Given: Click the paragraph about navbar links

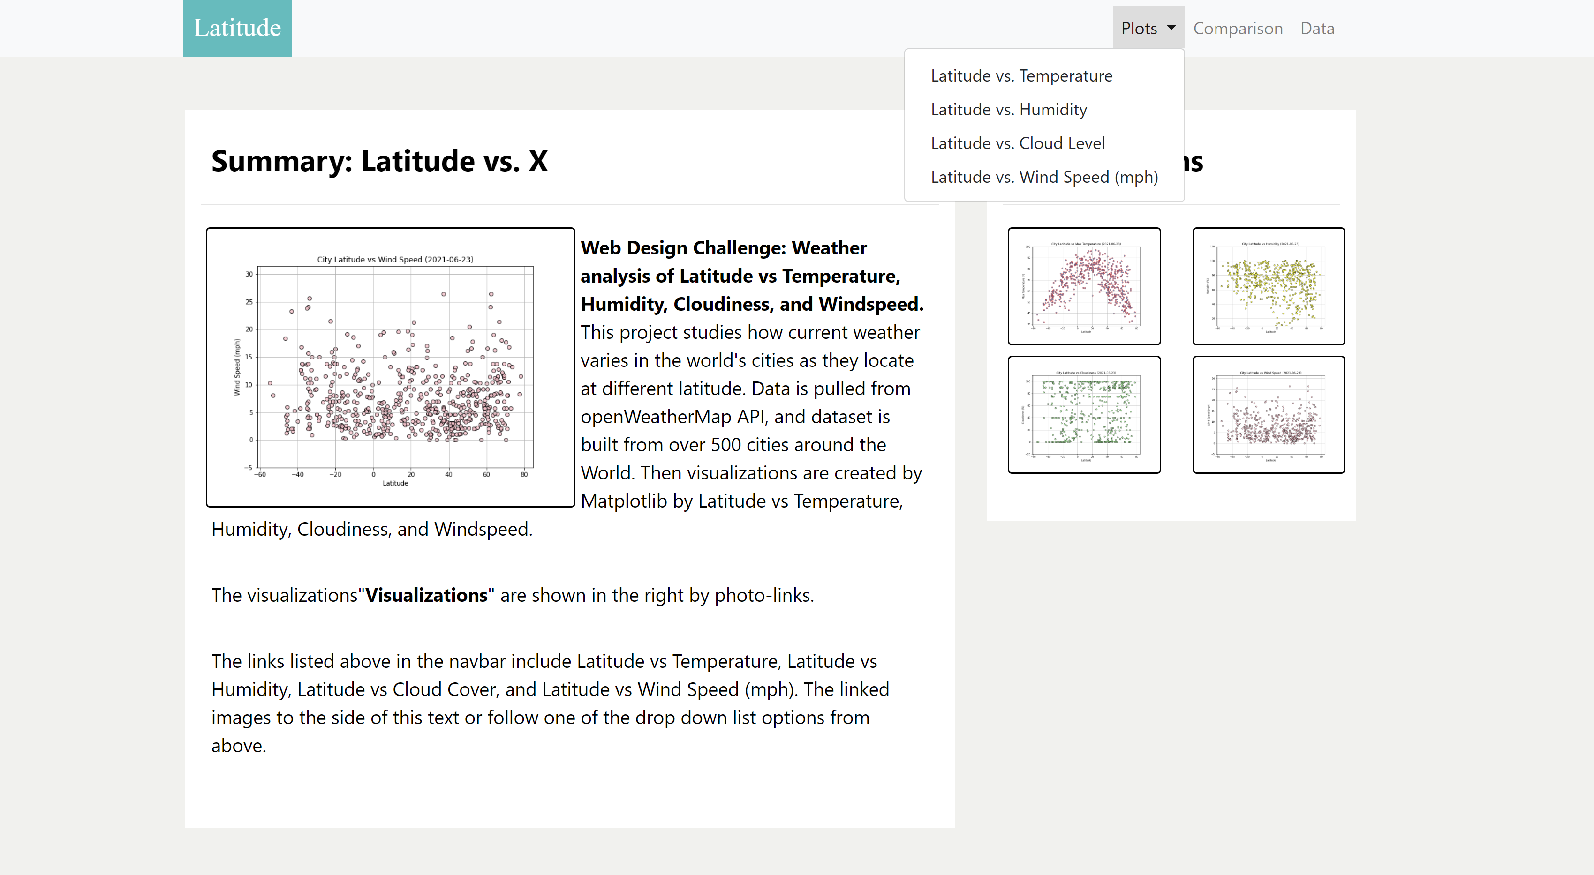Looking at the screenshot, I should click(551, 704).
